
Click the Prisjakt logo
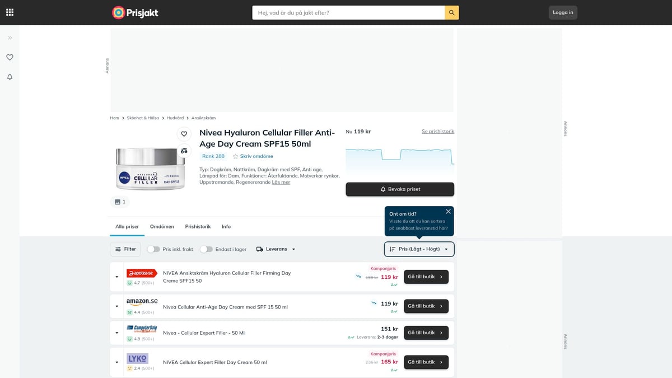point(136,12)
